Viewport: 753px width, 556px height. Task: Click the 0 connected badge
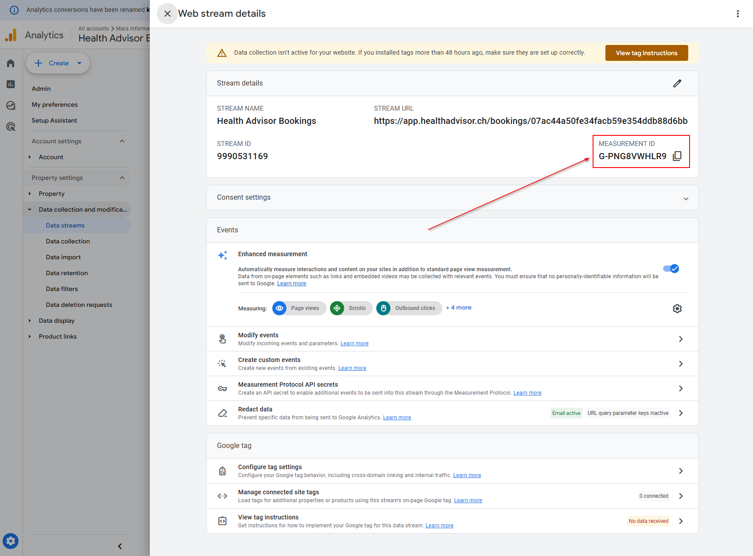point(654,496)
